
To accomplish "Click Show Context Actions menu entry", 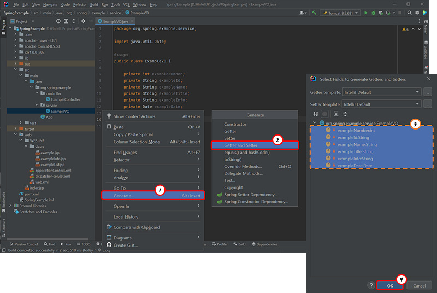I will [153, 116].
